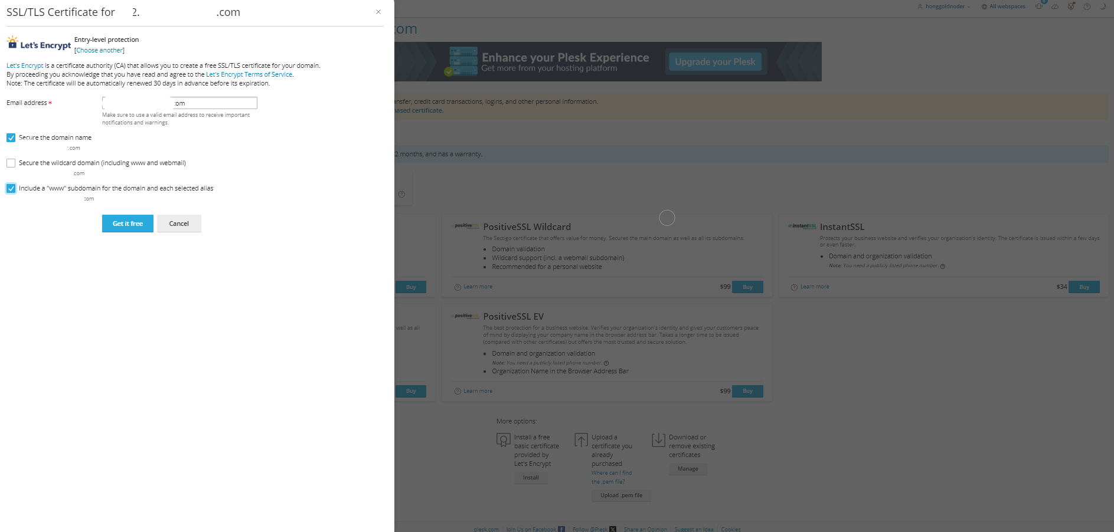Viewport: 1114px width, 532px height.
Task: Buy the PositiveSSL EV certificate
Action: (x=747, y=391)
